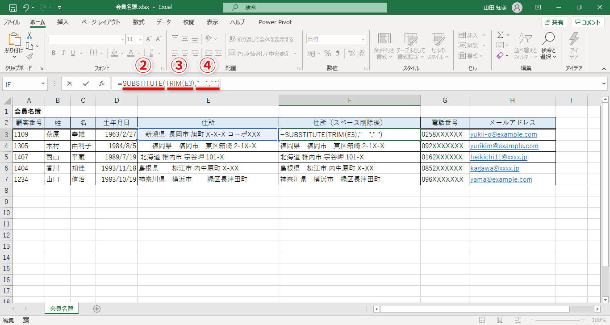Viewport: 610px width, 325px height.
Task: Copy selection using the copy icon
Action: pyautogui.click(x=29, y=46)
